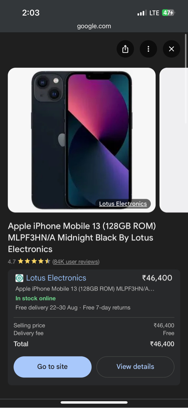Tap the Go to site button
This screenshot has height=408, width=188.
click(53, 367)
